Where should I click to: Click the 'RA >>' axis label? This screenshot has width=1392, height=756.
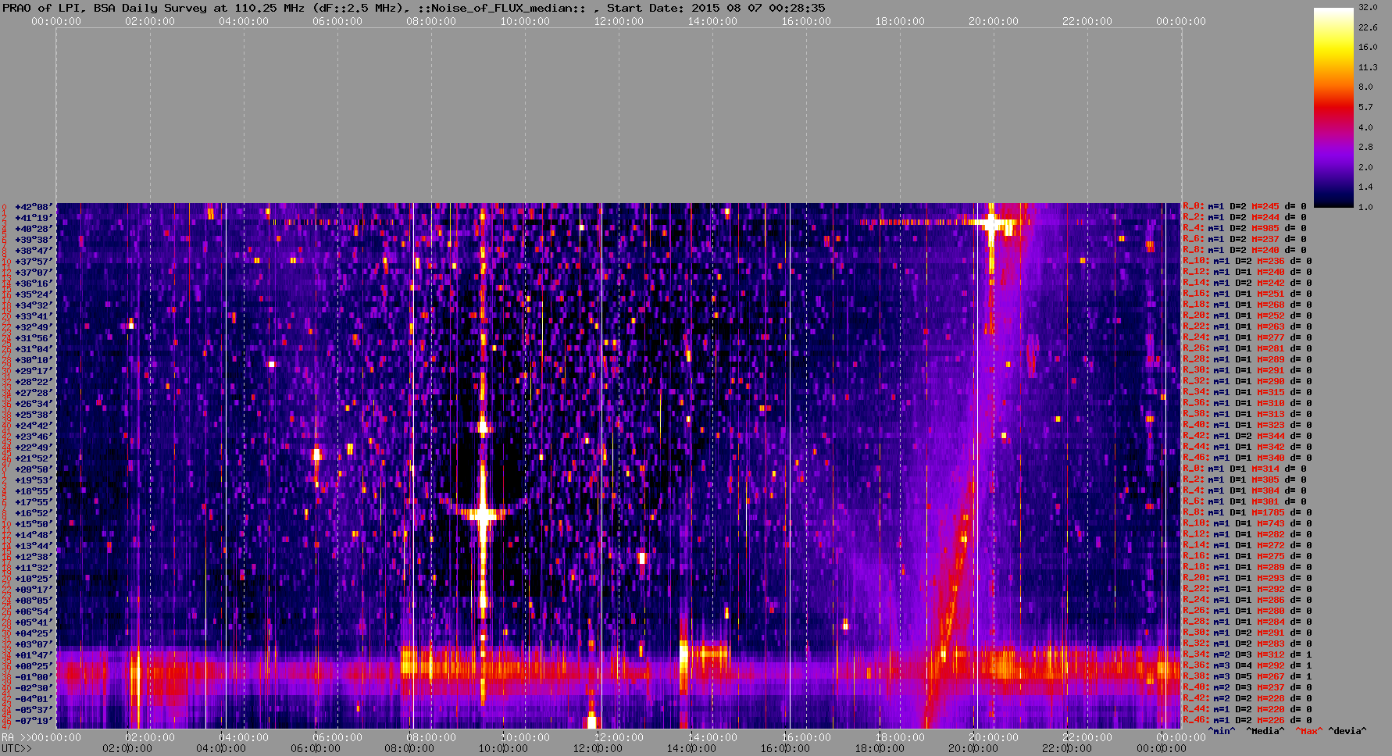[15, 737]
